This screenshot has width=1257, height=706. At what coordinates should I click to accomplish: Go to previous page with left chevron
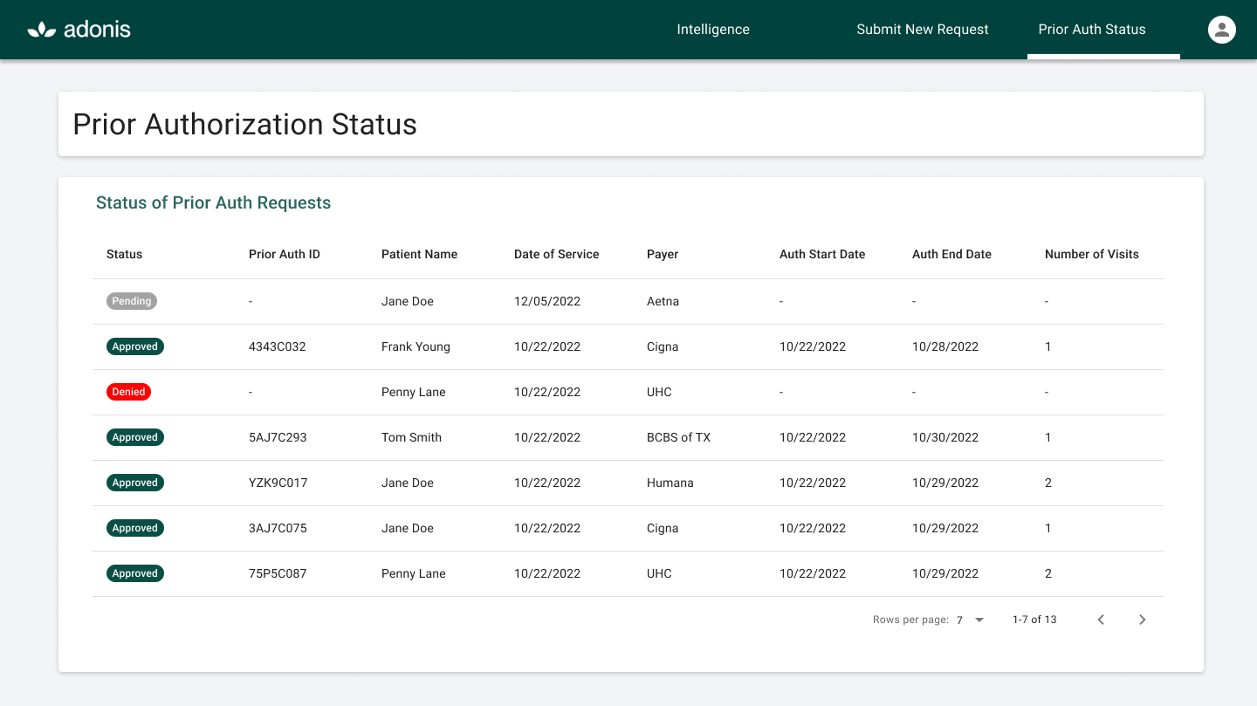coord(1101,620)
